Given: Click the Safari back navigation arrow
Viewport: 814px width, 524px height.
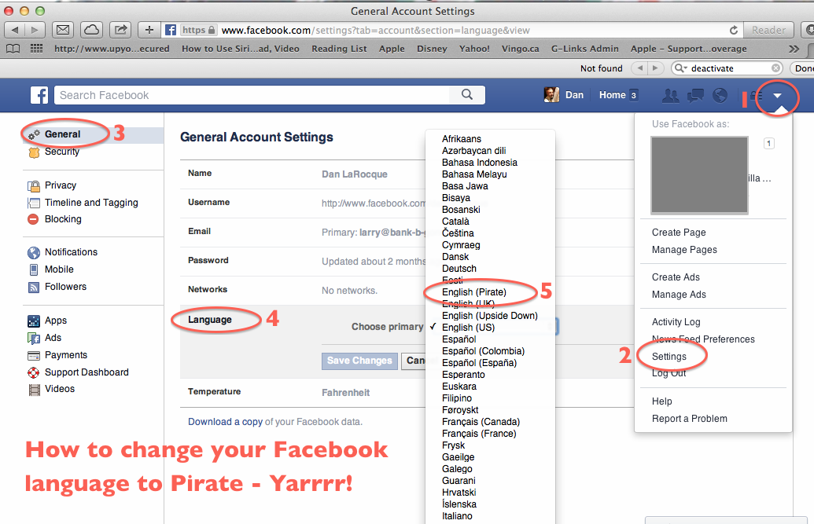Looking at the screenshot, I should point(14,30).
